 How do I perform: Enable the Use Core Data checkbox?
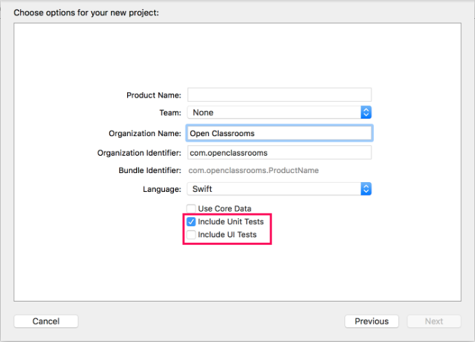tap(191, 209)
